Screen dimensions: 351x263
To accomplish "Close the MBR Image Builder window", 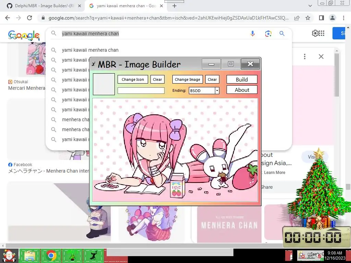I will 250,64.
